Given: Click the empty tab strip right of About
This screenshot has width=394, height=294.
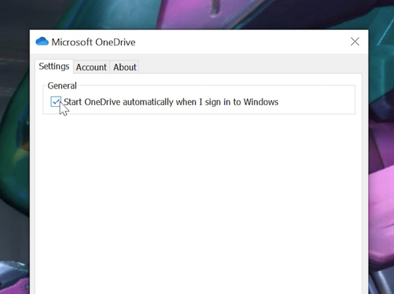Looking at the screenshot, I should [250, 66].
